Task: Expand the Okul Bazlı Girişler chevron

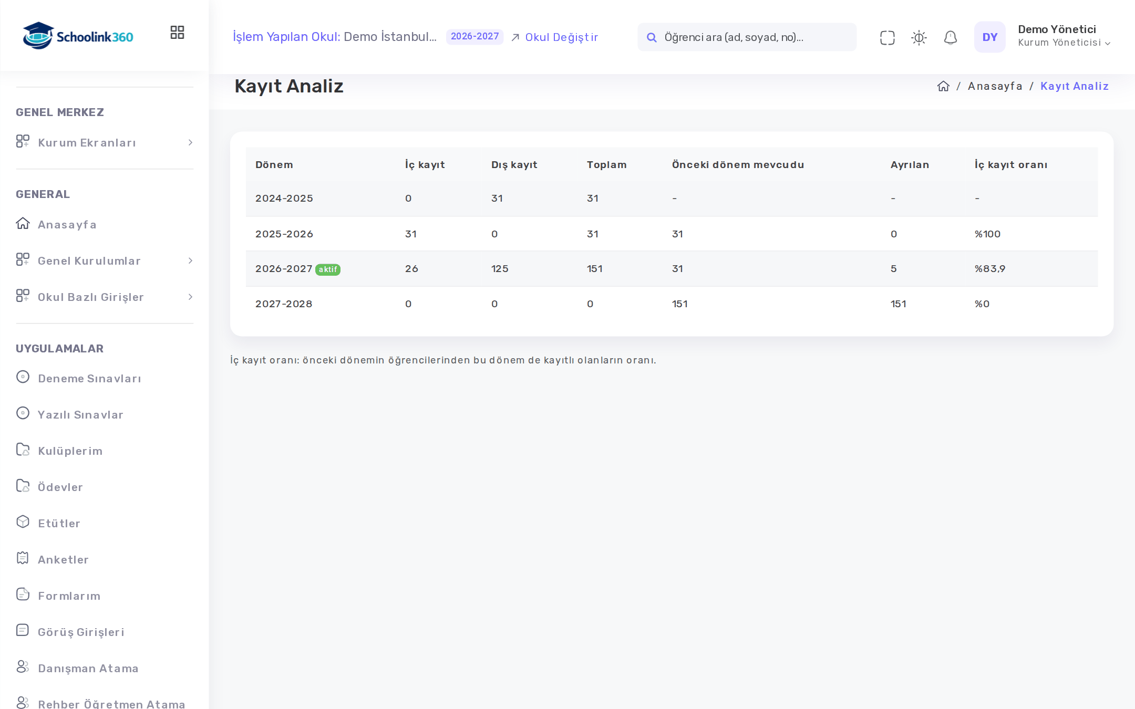Action: point(190,297)
